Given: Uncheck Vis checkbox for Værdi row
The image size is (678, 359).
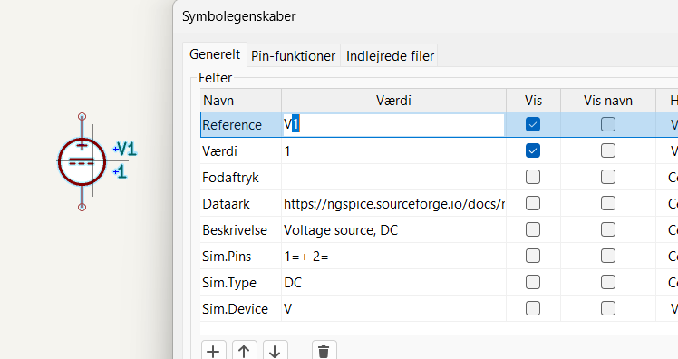Looking at the screenshot, I should (533, 151).
